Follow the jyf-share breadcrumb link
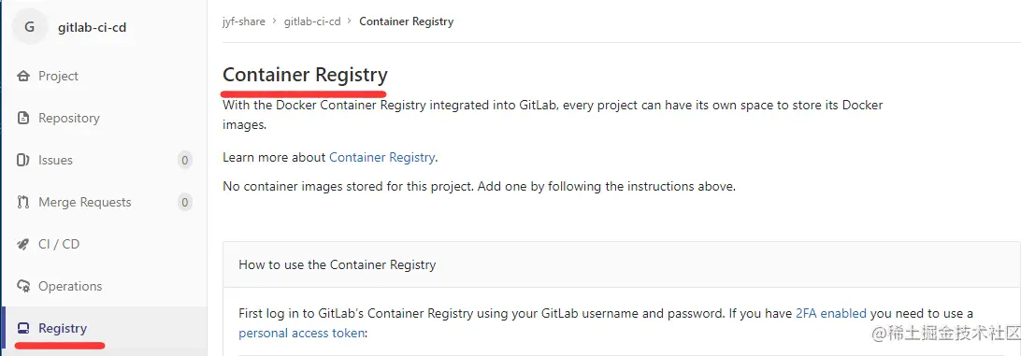 pos(244,21)
